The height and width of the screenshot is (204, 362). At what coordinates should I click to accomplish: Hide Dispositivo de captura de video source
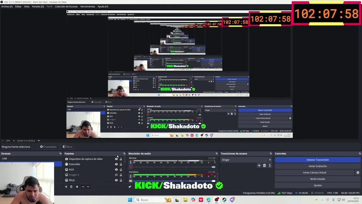116,159
